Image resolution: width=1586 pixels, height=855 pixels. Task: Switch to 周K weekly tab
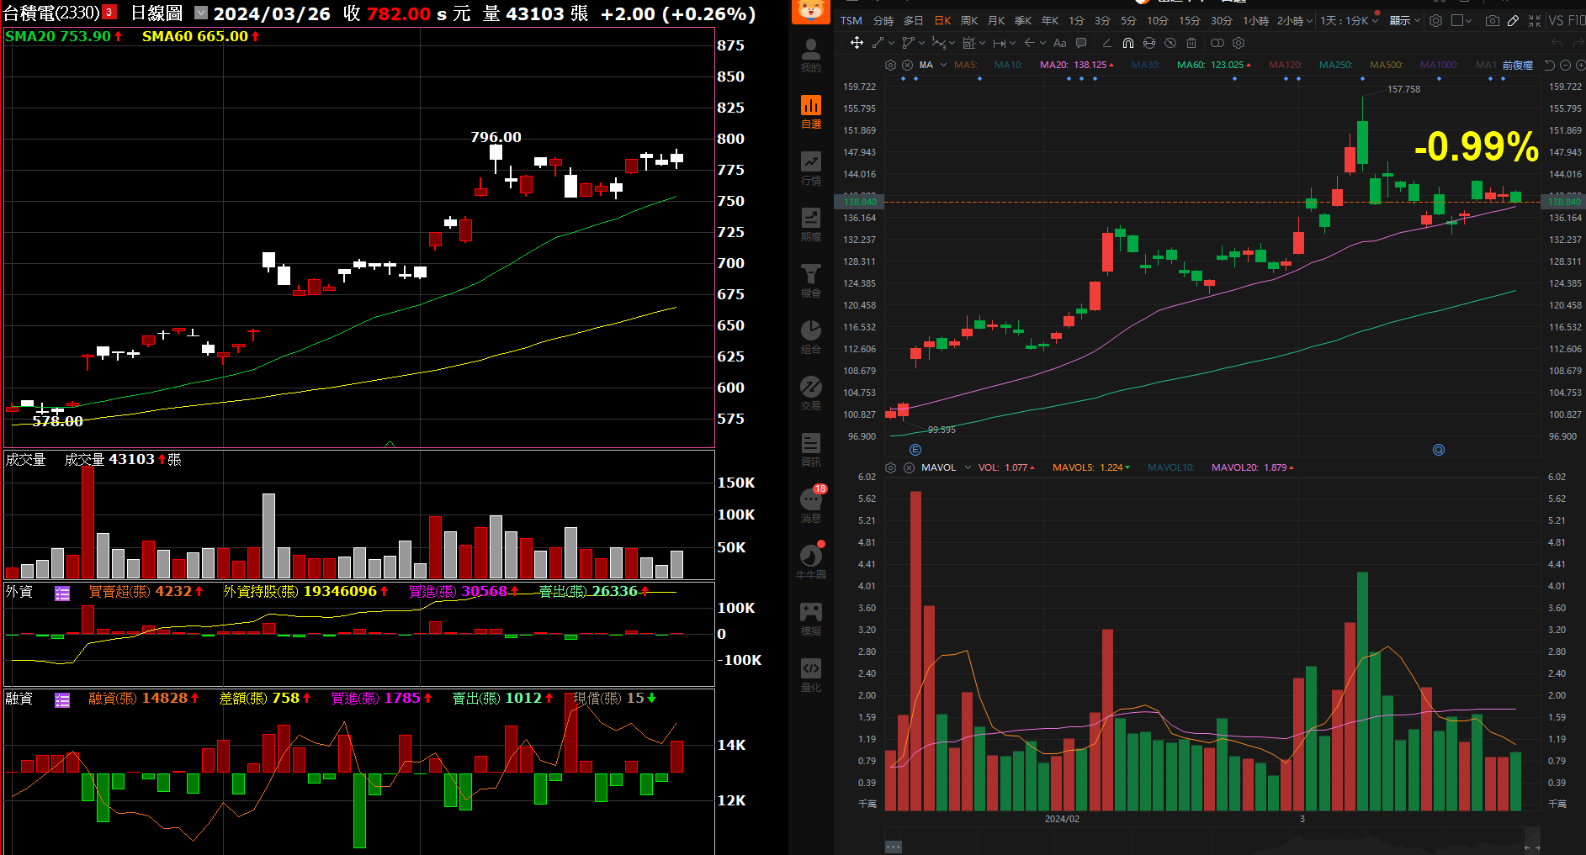pos(969,20)
